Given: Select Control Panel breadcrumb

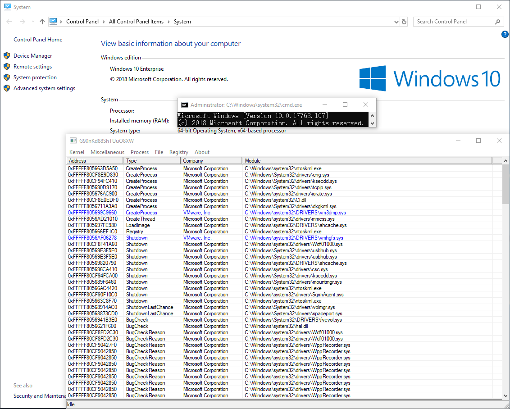Looking at the screenshot, I should [x=82, y=22].
